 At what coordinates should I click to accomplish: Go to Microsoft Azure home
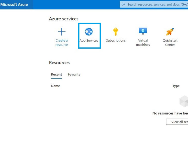pos(14,4)
